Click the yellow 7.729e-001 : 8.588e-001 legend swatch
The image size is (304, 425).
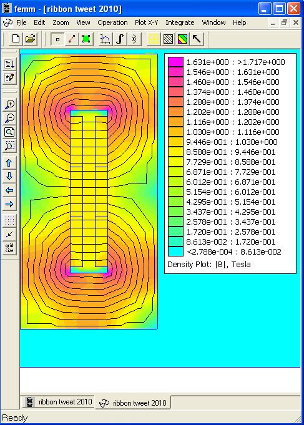point(175,162)
